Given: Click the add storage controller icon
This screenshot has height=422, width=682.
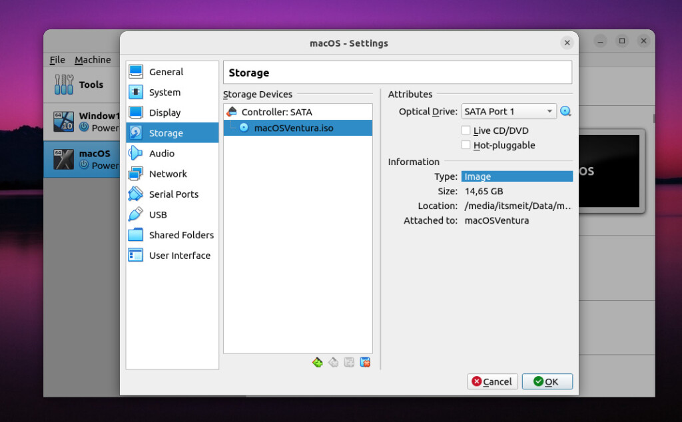Looking at the screenshot, I should (317, 362).
